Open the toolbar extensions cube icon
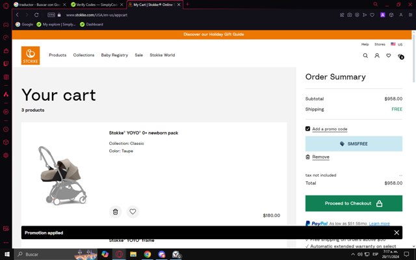 (391, 15)
